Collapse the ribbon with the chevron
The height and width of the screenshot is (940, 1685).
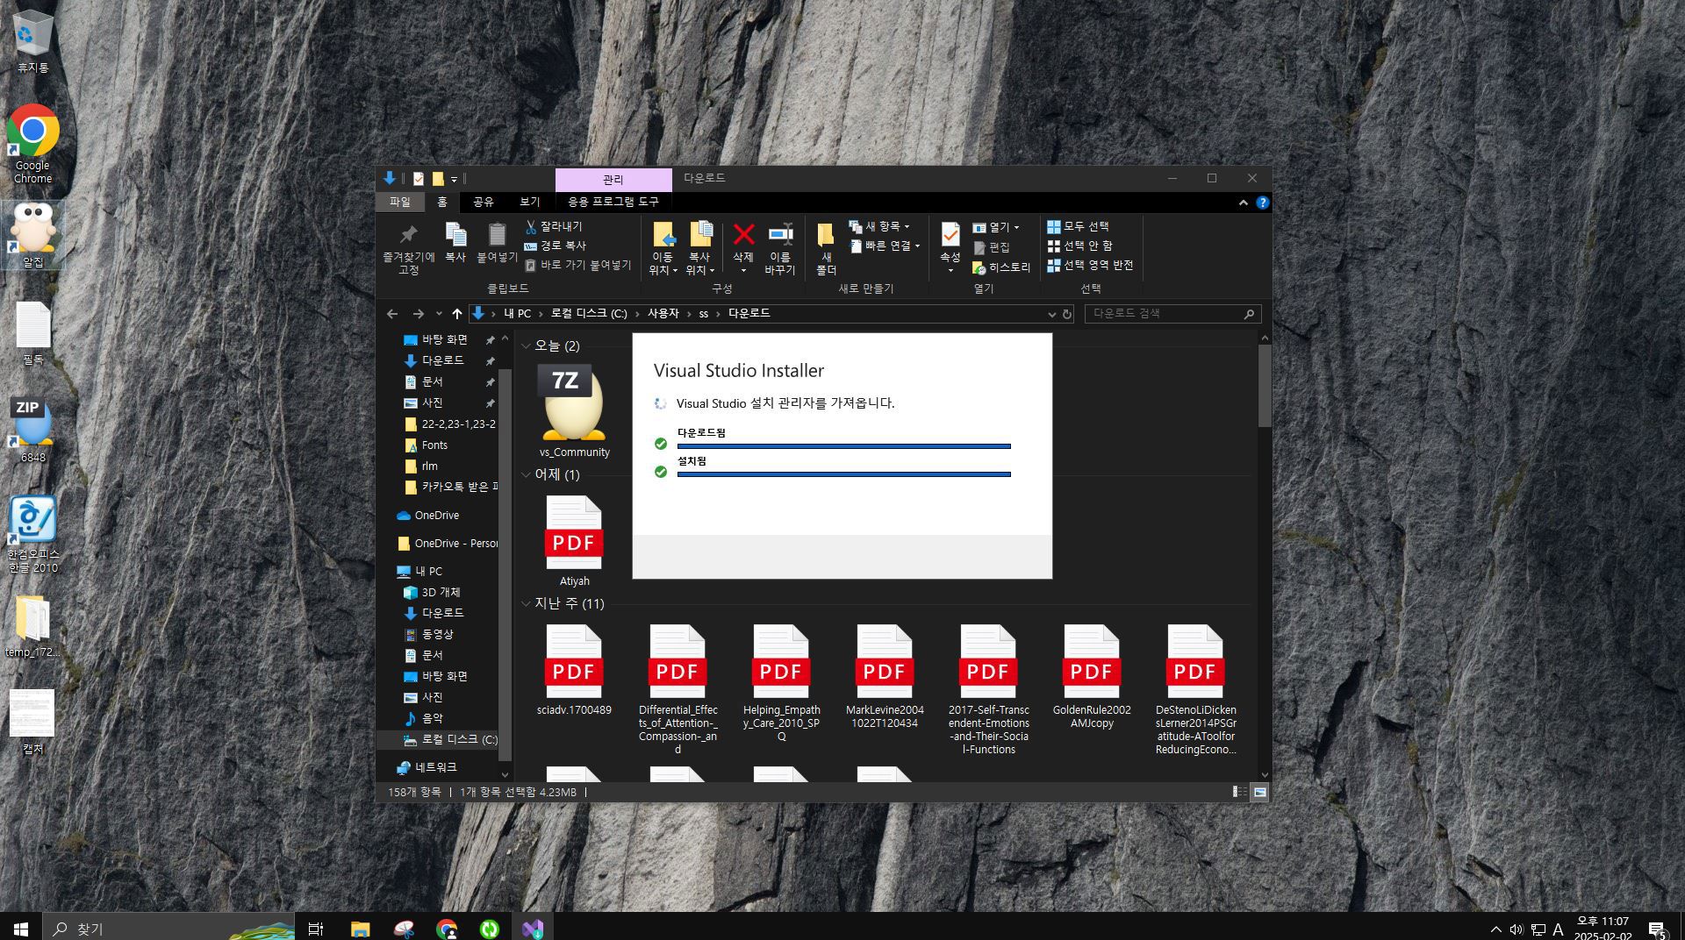pyautogui.click(x=1244, y=203)
